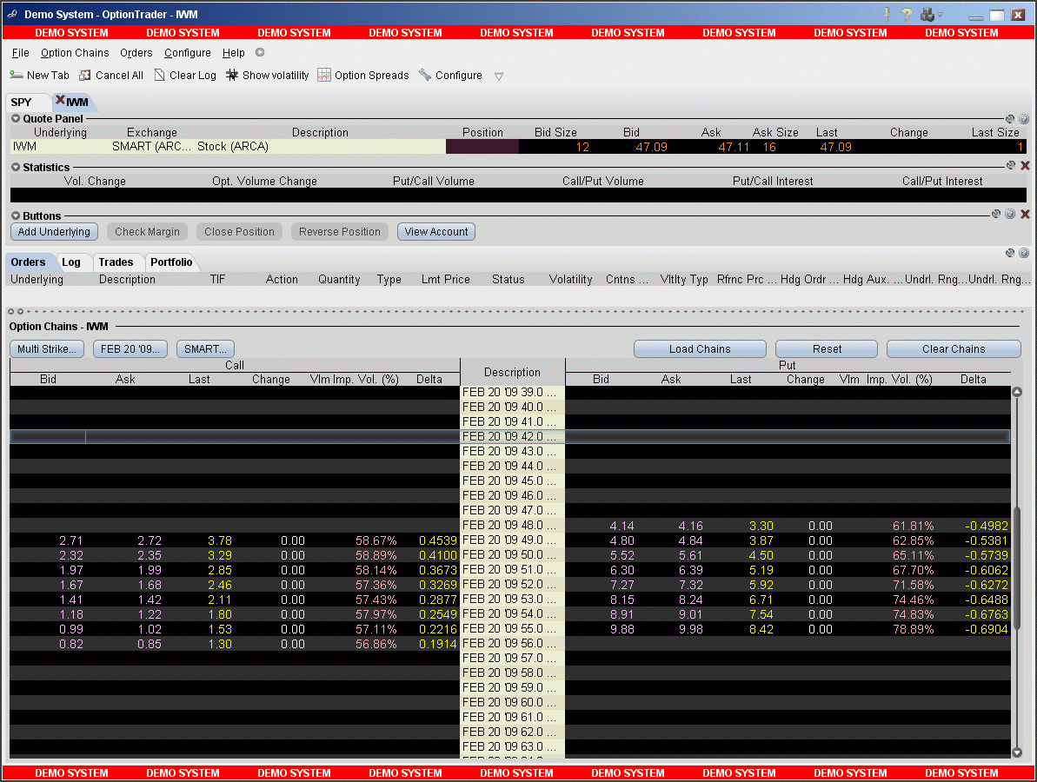Switch to the Trades tab
The width and height of the screenshot is (1037, 782).
point(116,262)
